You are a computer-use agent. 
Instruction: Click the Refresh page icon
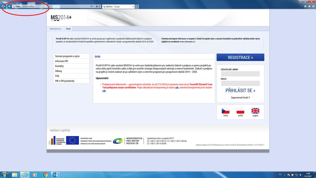99,6
